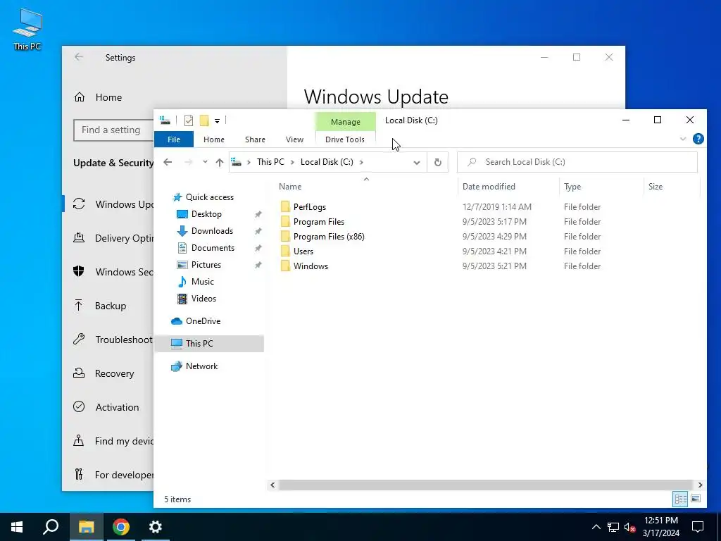Go forward in File Explorer

pyautogui.click(x=188, y=162)
